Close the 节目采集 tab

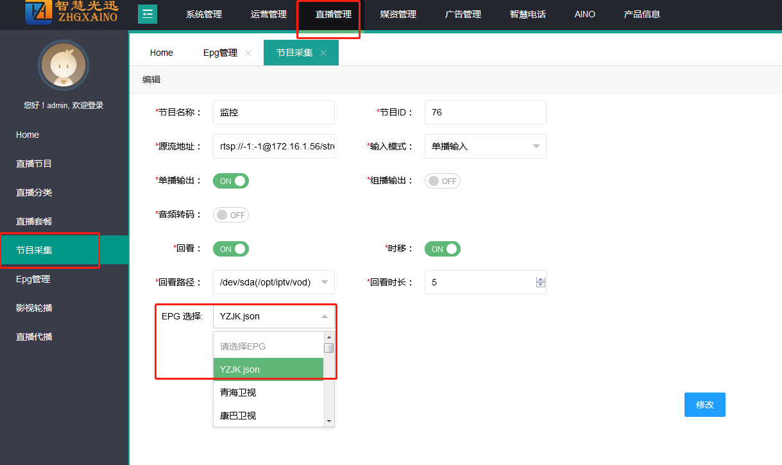pos(323,53)
